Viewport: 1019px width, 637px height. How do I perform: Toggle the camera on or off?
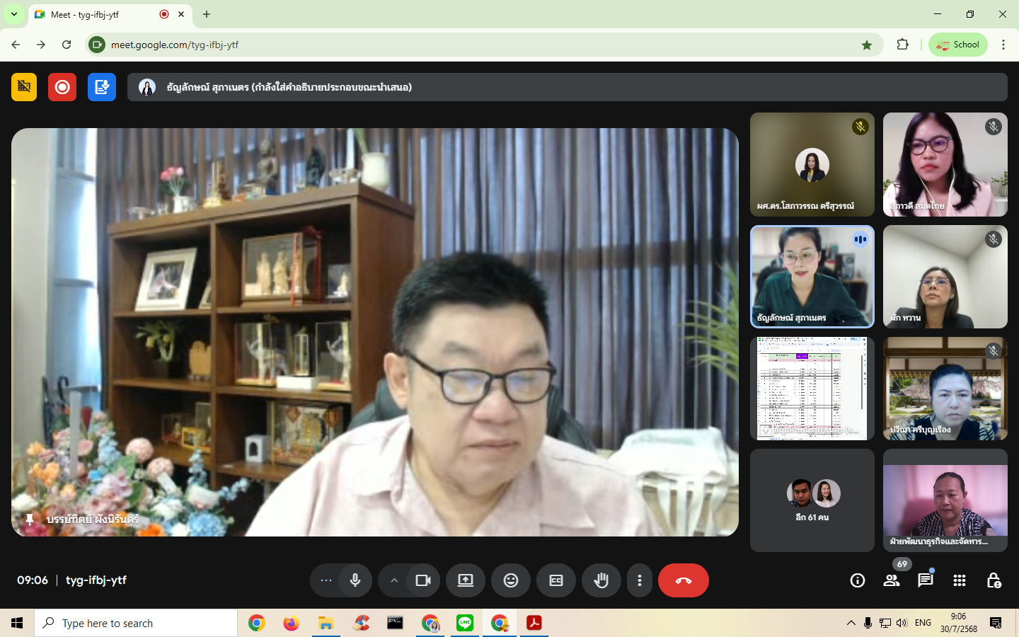(423, 580)
